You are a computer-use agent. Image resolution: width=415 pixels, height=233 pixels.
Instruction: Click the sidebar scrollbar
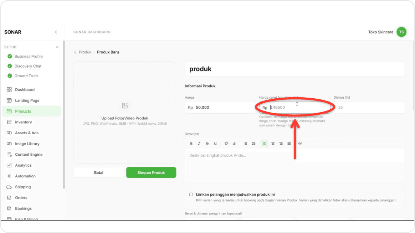coord(63,115)
